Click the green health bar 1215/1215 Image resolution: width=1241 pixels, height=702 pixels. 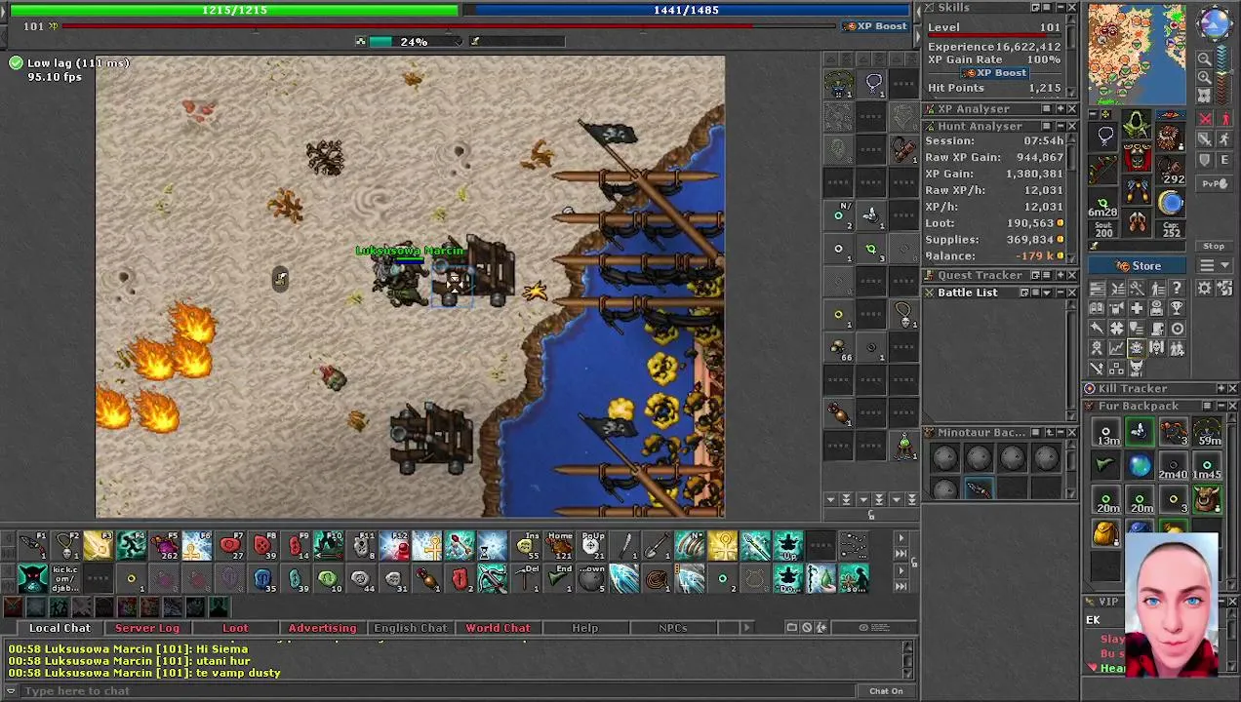[234, 10]
